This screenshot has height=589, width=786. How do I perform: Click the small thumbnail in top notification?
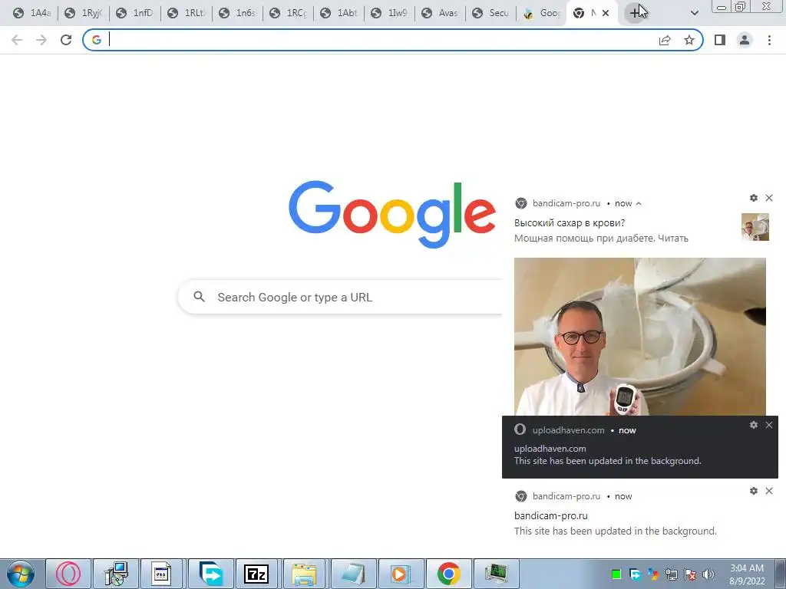[x=755, y=227]
